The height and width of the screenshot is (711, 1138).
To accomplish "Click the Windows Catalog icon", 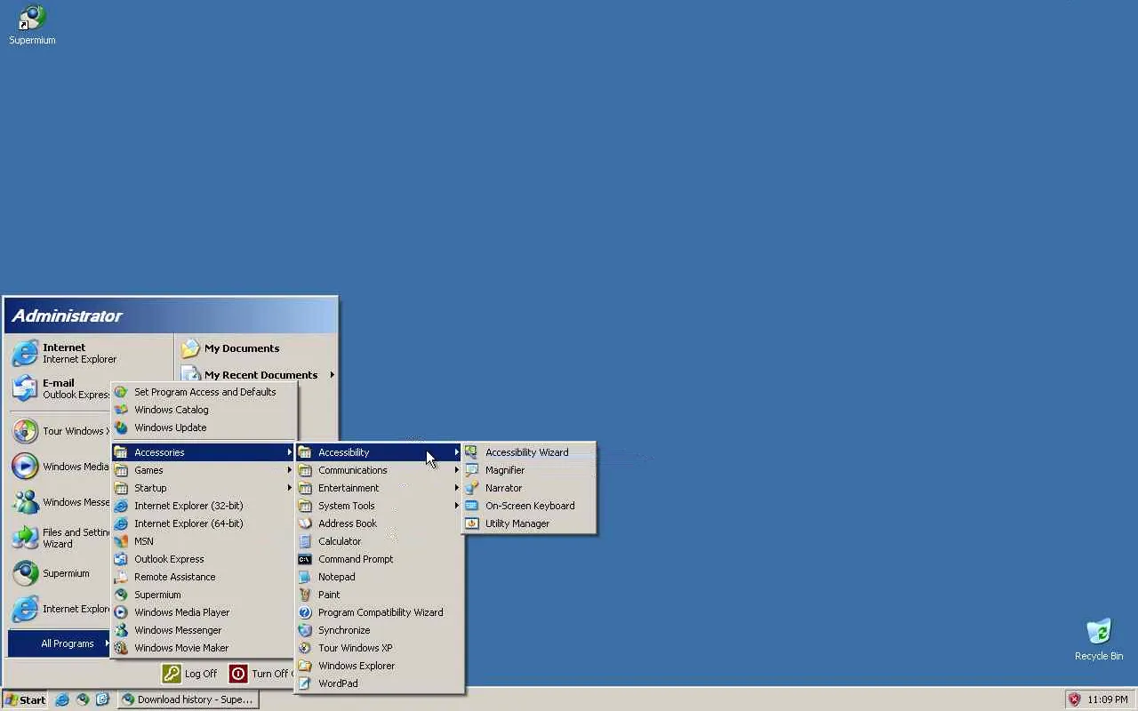I will tap(121, 410).
